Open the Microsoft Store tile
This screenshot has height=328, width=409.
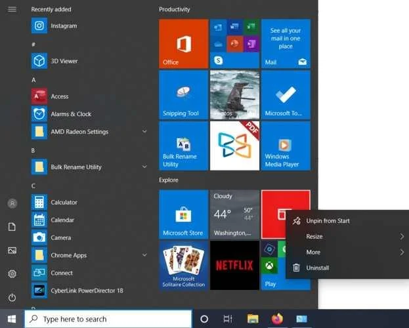183,215
